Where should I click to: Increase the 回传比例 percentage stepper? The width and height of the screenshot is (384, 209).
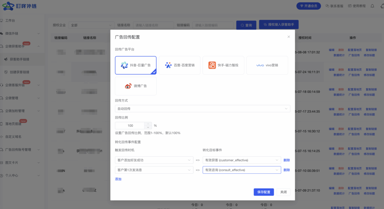click(x=148, y=124)
